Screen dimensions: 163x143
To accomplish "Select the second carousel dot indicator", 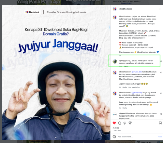I will click(x=57, y=138).
